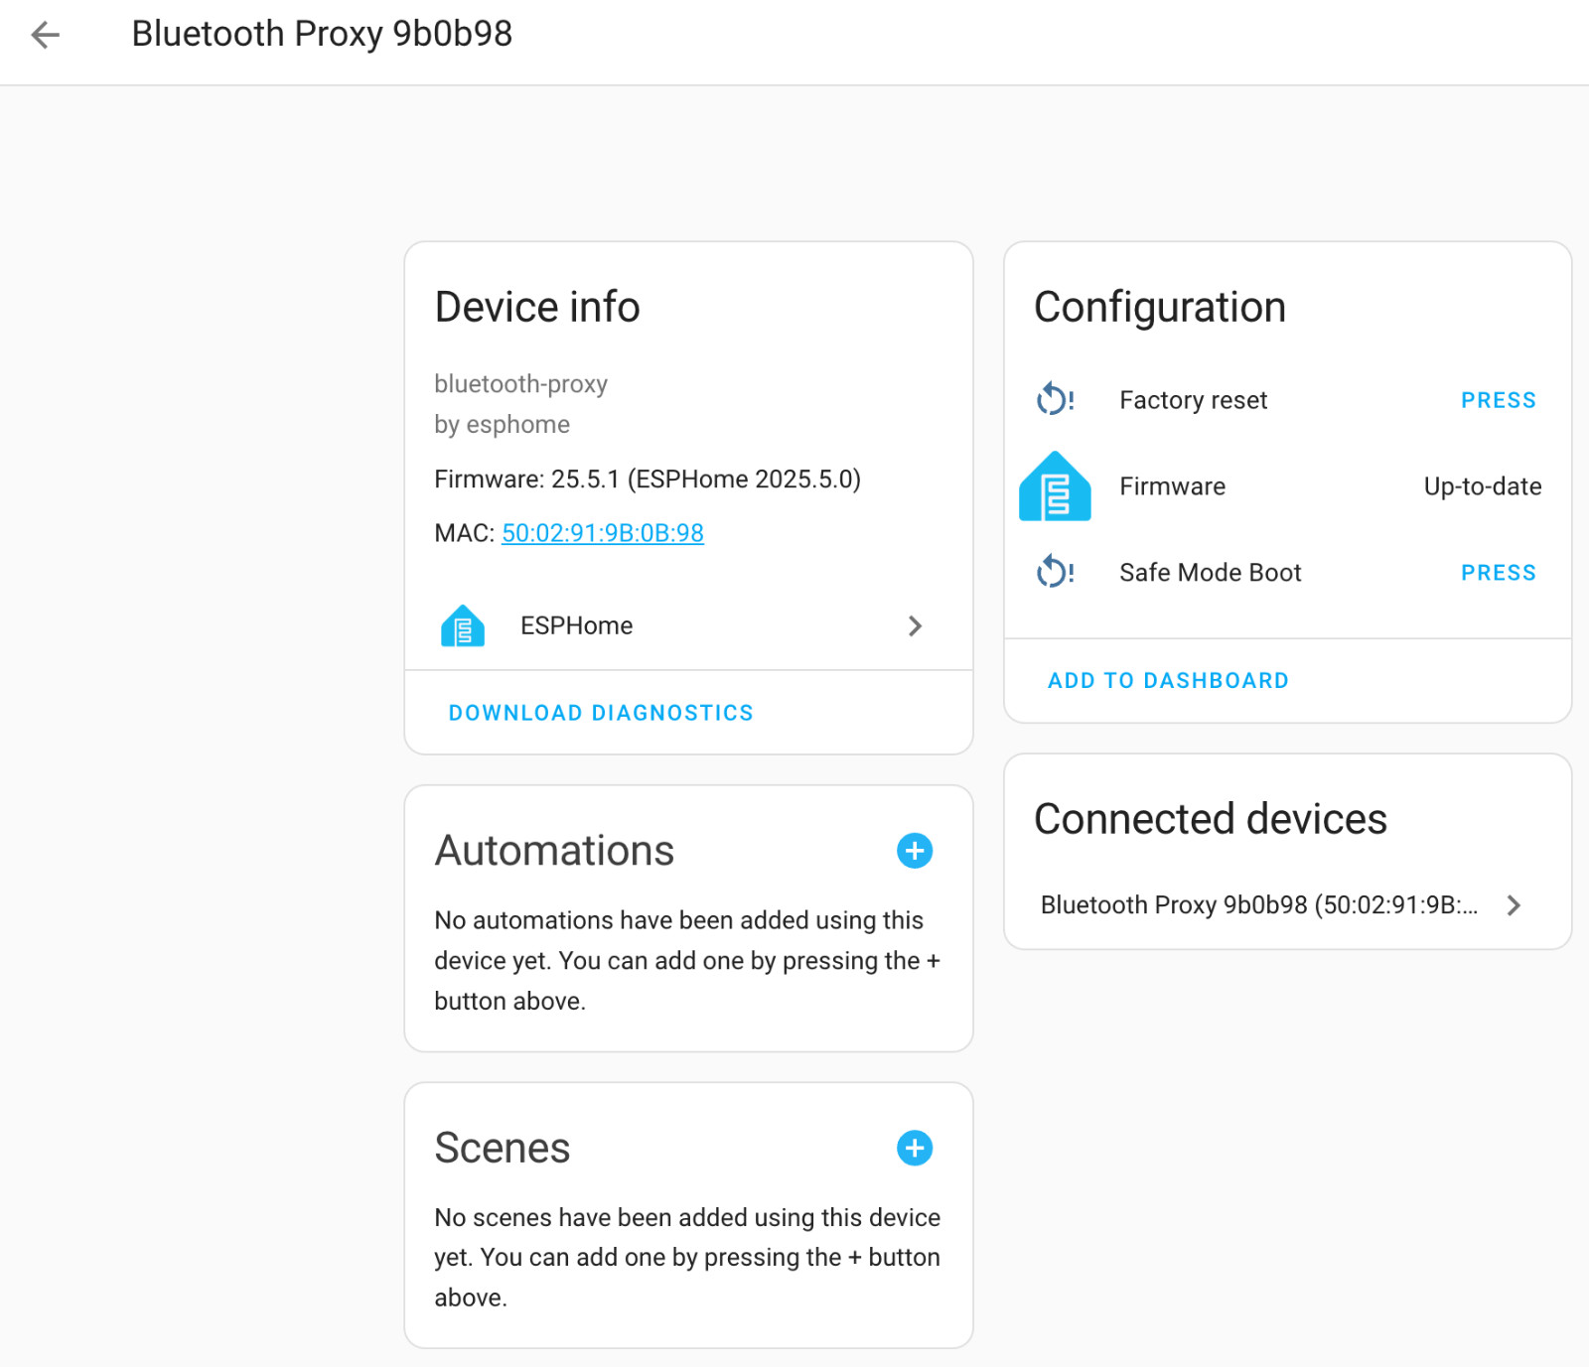Viewport: 1589px width, 1367px height.
Task: Select the Bluetooth Proxy 9b0b98 page title
Action: pyautogui.click(x=322, y=34)
